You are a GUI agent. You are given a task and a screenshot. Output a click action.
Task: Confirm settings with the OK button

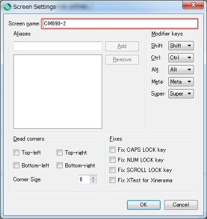(144, 205)
